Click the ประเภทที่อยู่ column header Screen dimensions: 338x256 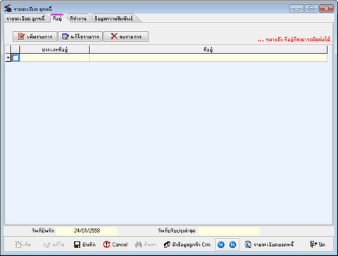point(55,50)
